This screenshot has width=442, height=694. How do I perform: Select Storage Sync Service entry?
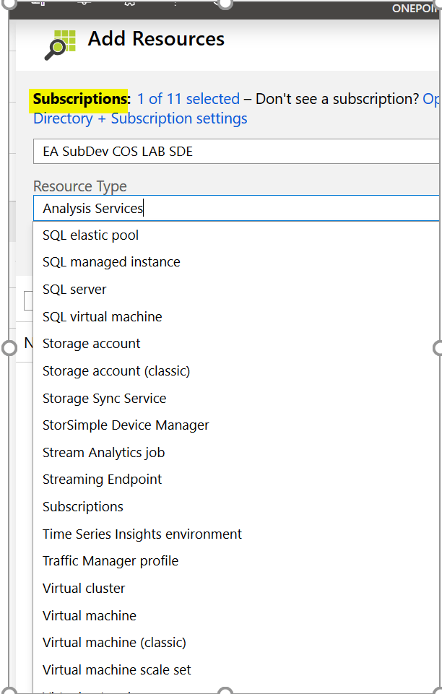[x=104, y=399]
